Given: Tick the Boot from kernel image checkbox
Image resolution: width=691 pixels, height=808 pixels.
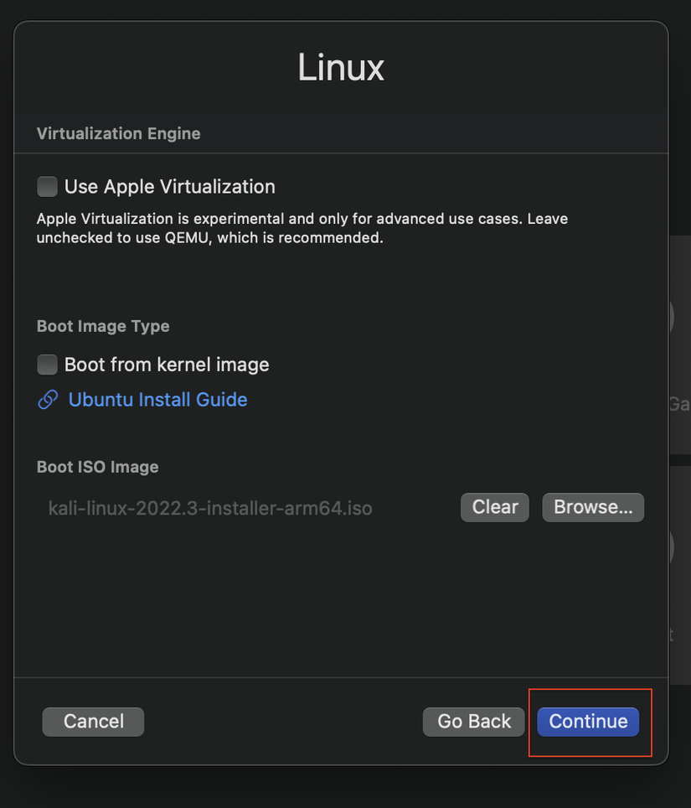Looking at the screenshot, I should pyautogui.click(x=48, y=365).
